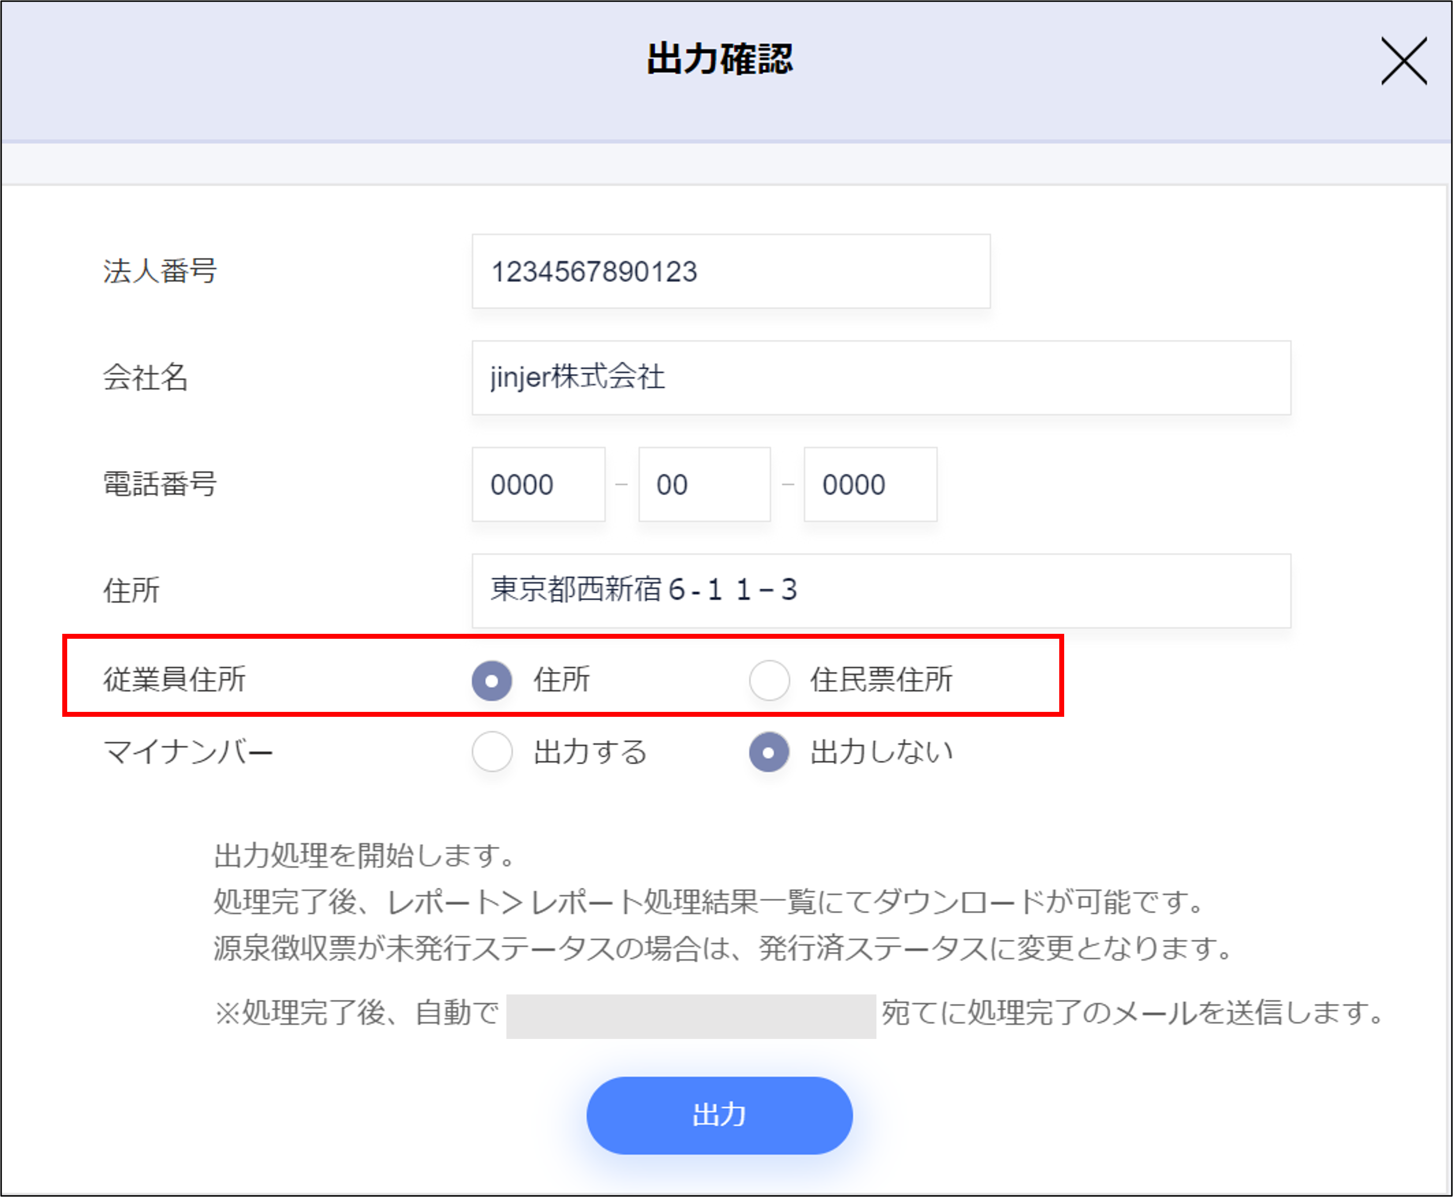Choose the 出力する radio for マイナンバー
Viewport: 1453px width, 1197px height.
point(492,751)
